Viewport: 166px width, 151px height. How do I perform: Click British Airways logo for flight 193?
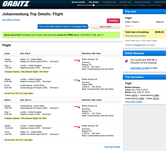pyautogui.click(x=76, y=127)
